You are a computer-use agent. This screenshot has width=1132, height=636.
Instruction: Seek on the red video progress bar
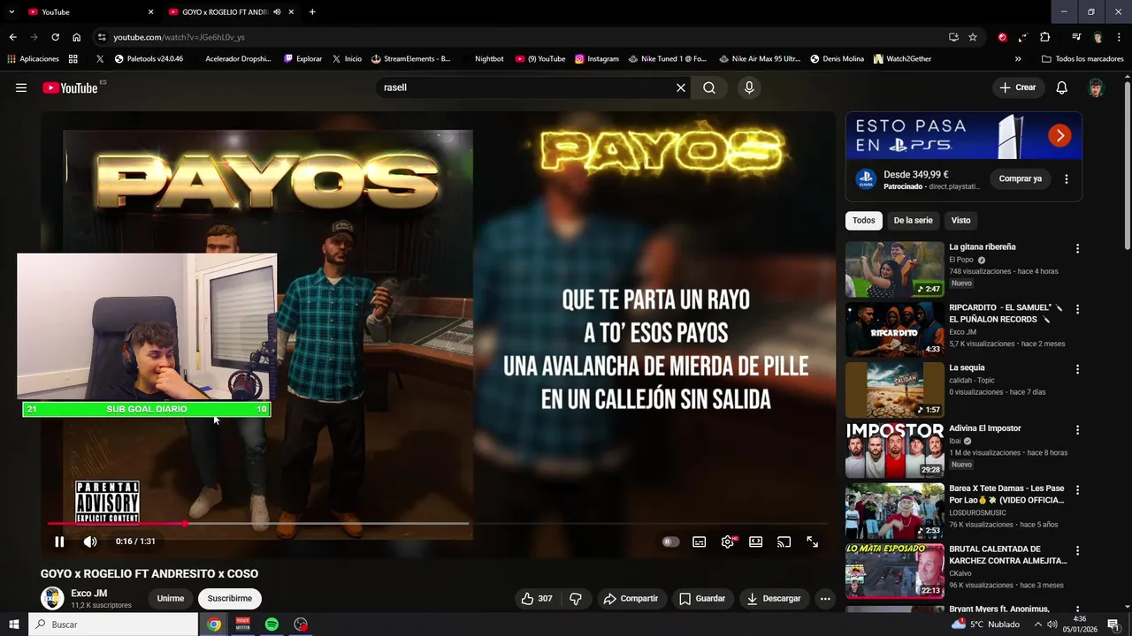pyautogui.click(x=258, y=524)
